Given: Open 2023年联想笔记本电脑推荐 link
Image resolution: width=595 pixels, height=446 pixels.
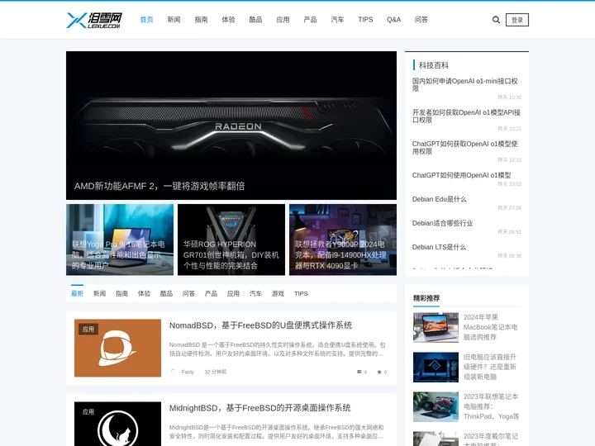Looking at the screenshot, I should point(491,406).
